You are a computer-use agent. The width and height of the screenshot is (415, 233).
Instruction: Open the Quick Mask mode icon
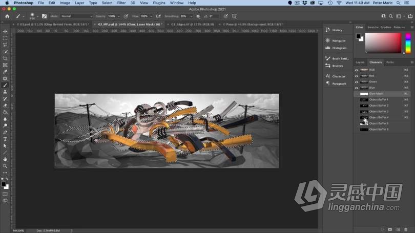tap(5, 194)
